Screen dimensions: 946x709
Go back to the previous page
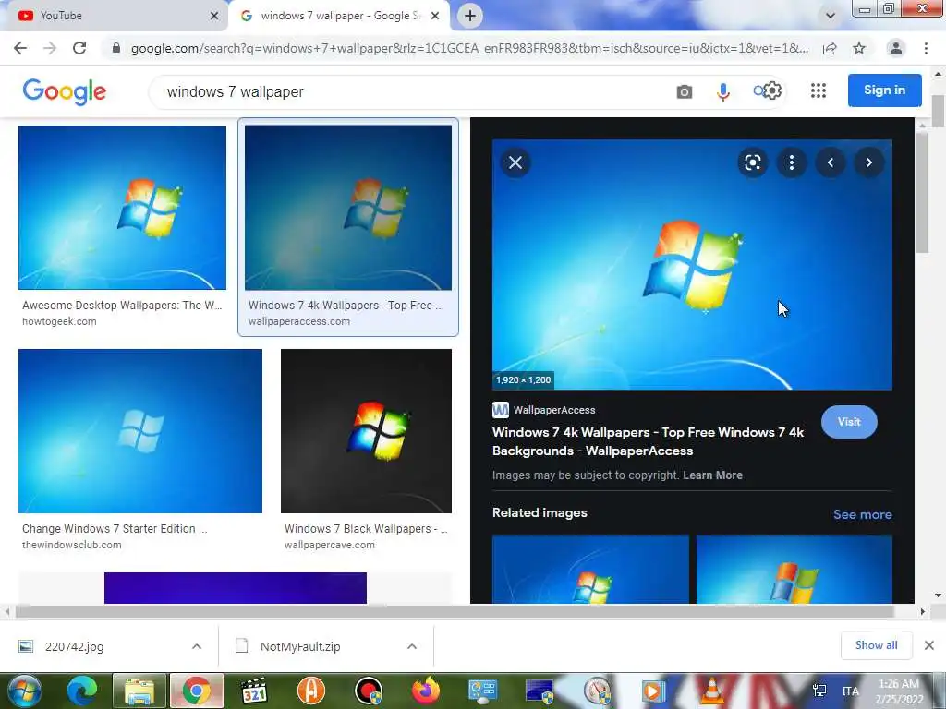(x=20, y=48)
